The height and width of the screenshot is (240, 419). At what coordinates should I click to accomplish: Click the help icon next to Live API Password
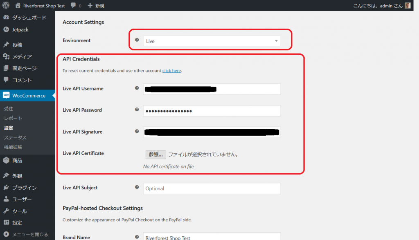[x=137, y=110]
